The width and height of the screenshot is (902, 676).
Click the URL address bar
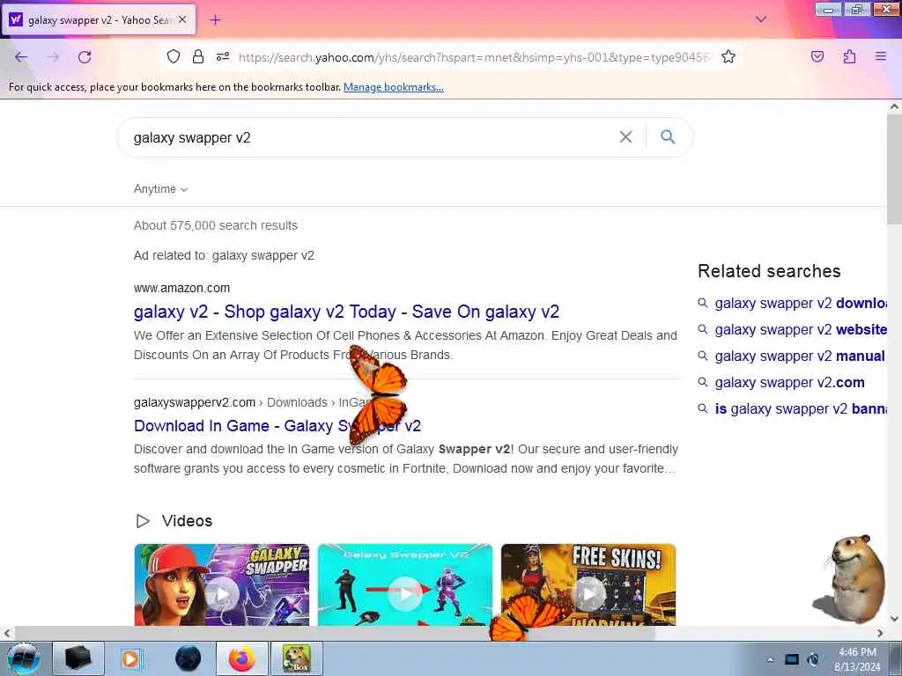[475, 57]
